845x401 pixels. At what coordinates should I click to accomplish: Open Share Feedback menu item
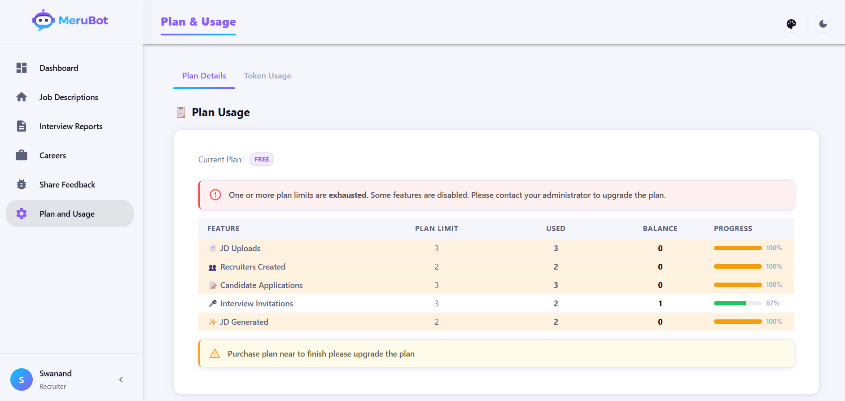70,184
